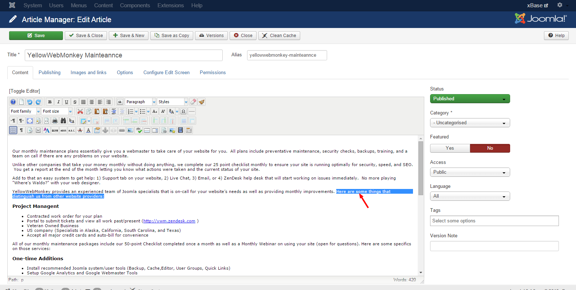
Task: Insert a link with the chain icon
Action: (122, 130)
